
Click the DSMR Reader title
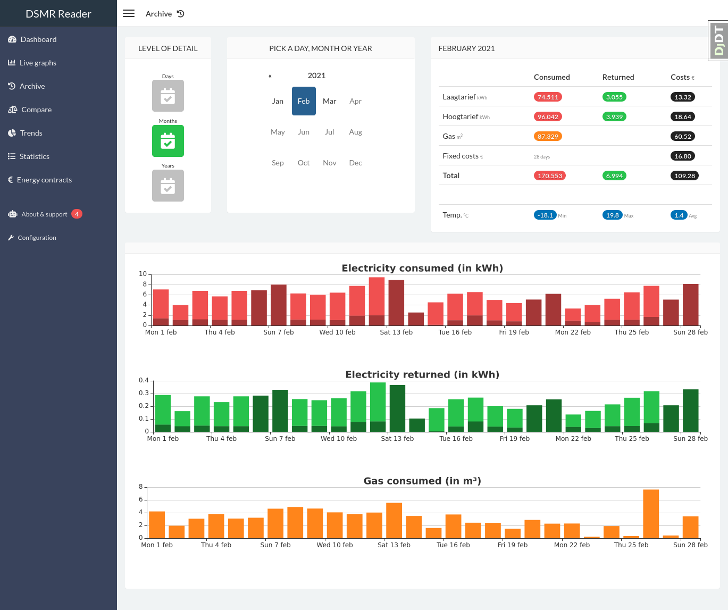click(58, 14)
